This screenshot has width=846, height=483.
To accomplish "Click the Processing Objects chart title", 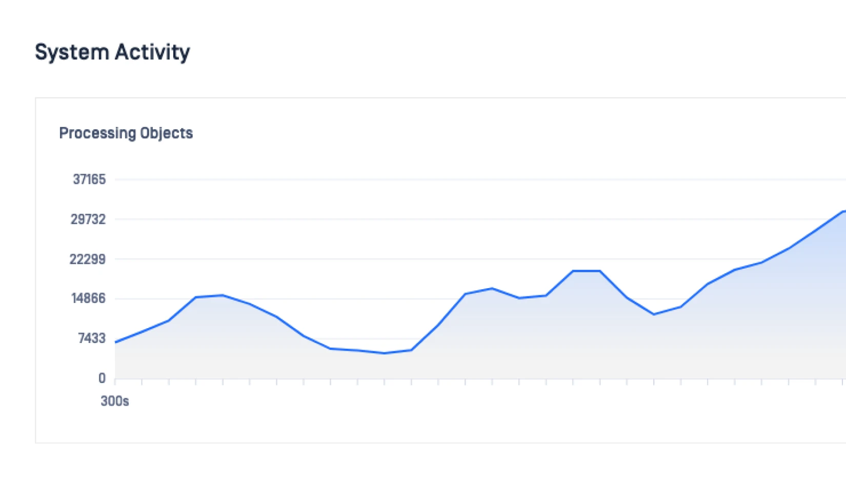I will click(x=126, y=133).
